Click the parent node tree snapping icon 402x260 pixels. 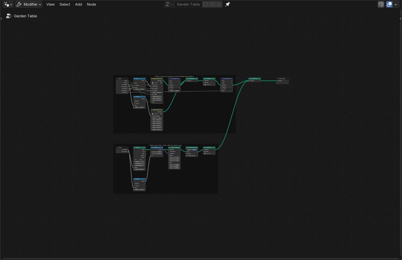click(x=381, y=4)
